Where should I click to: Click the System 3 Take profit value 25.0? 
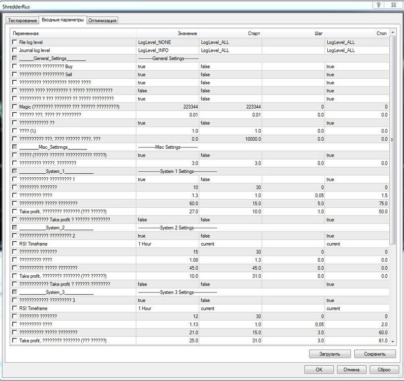coord(194,340)
